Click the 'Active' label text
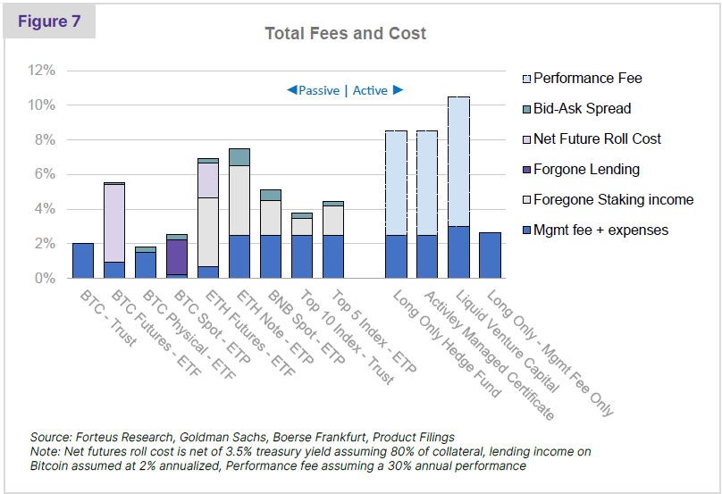 [x=370, y=90]
